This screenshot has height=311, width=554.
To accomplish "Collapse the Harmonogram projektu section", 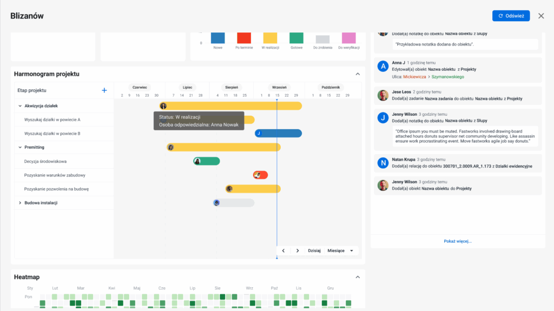I will 357,74.
